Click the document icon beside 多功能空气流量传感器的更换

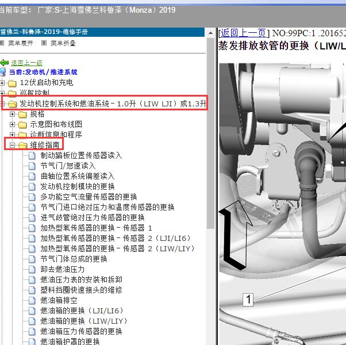click(32, 197)
